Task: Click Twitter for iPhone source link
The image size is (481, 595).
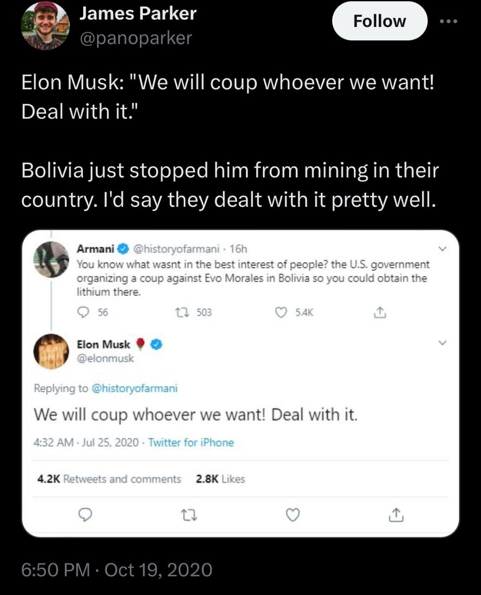Action: click(x=191, y=442)
